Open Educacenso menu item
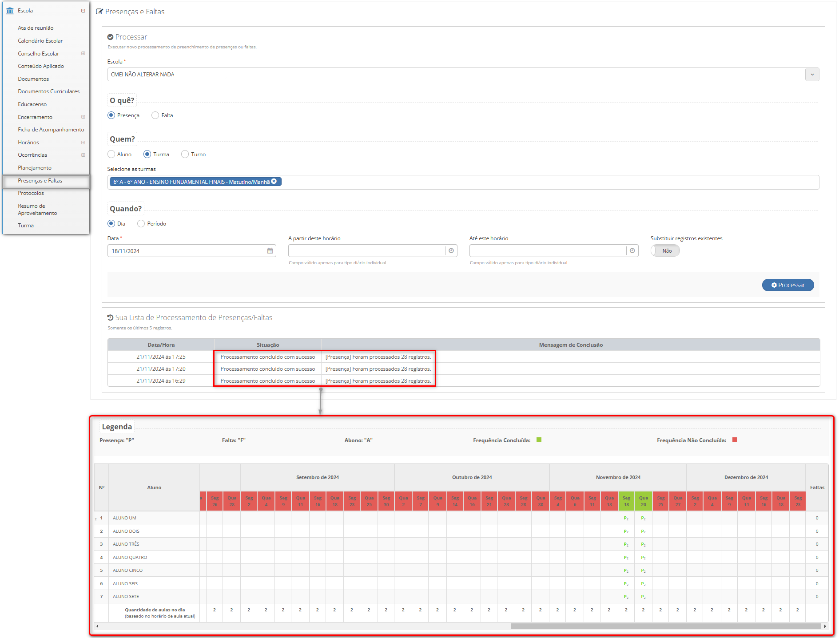 click(x=32, y=104)
